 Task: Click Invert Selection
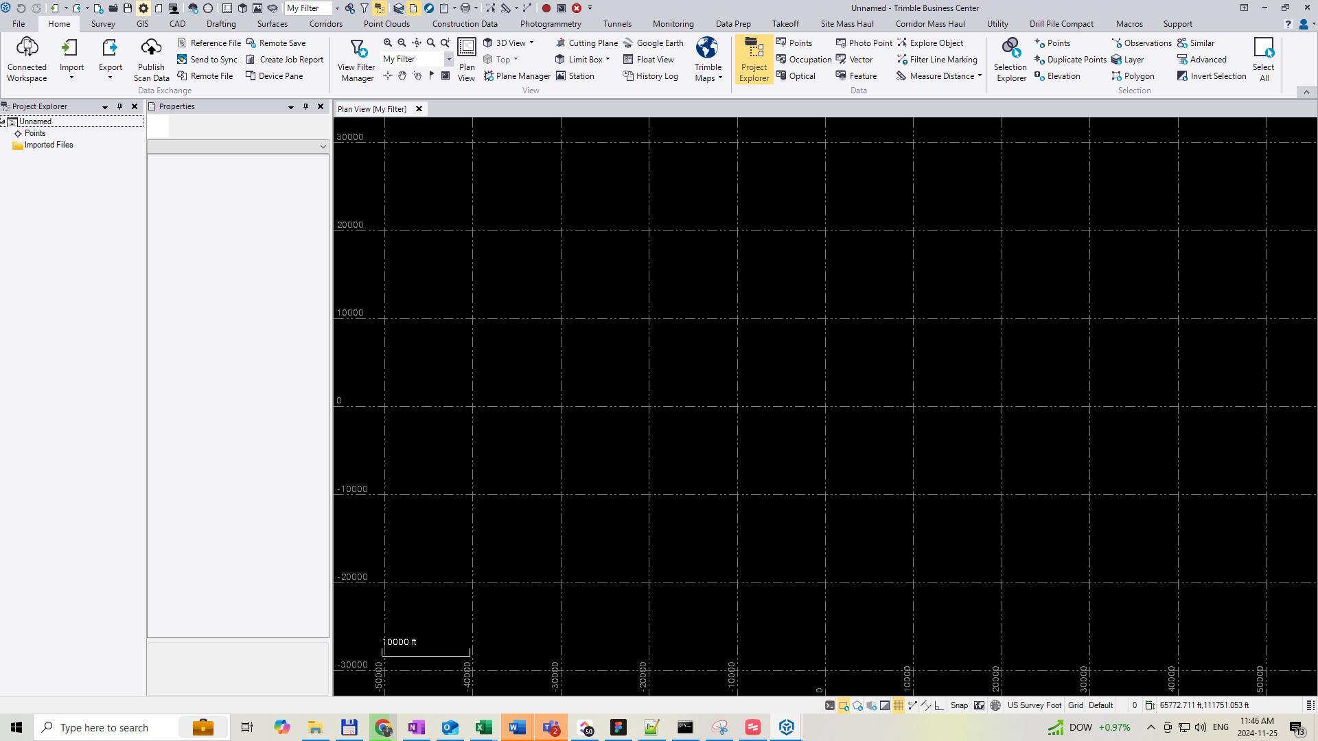pos(1211,76)
